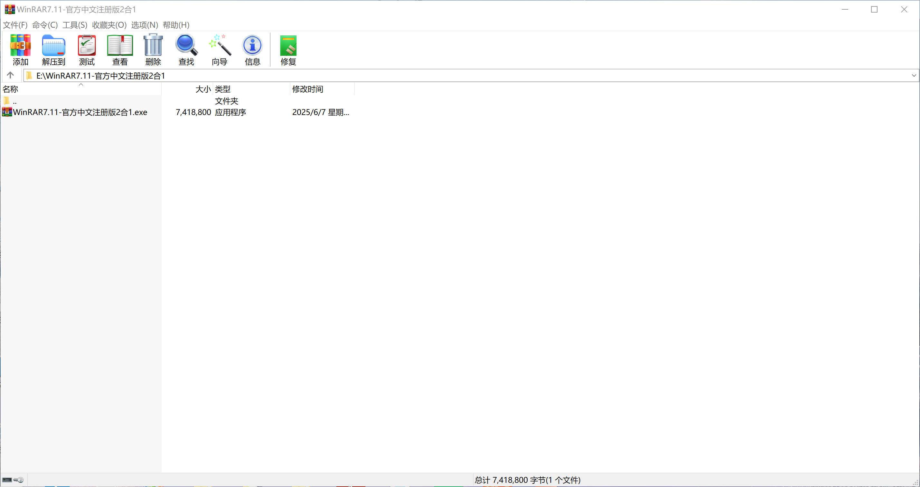Expand the address bar path dropdown
This screenshot has height=487, width=920.
pyautogui.click(x=914, y=75)
